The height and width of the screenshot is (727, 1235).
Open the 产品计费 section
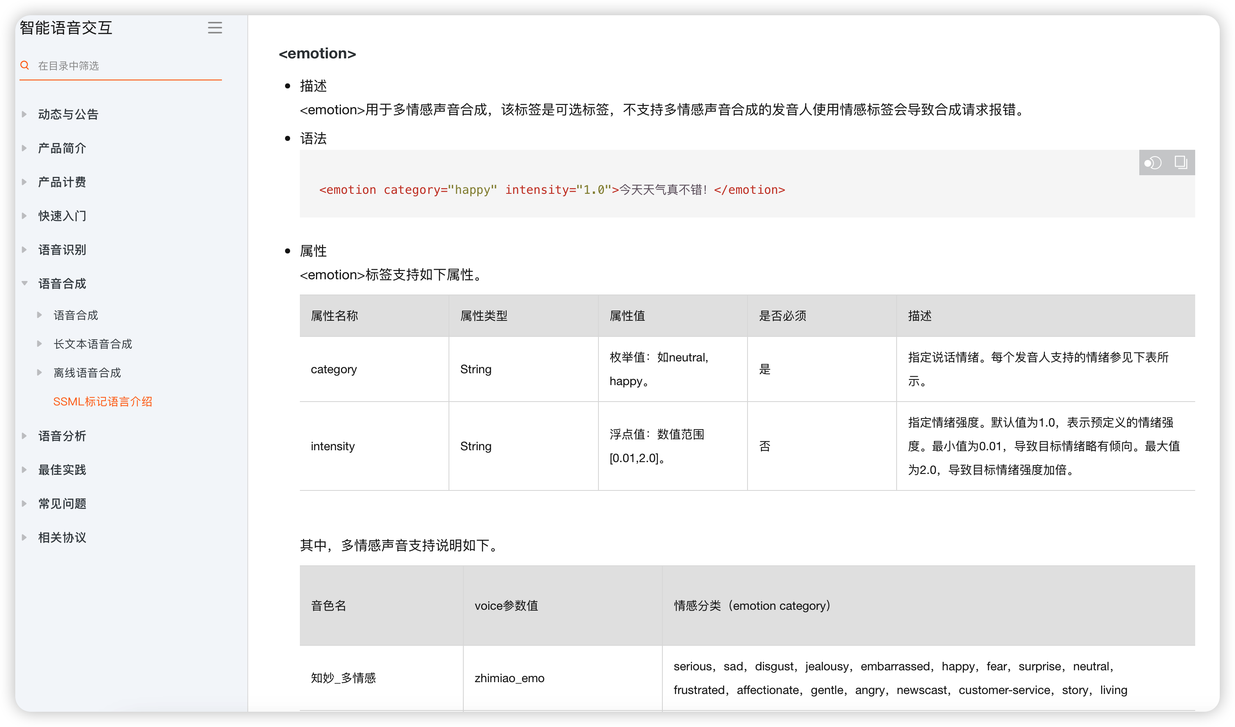[x=62, y=182]
